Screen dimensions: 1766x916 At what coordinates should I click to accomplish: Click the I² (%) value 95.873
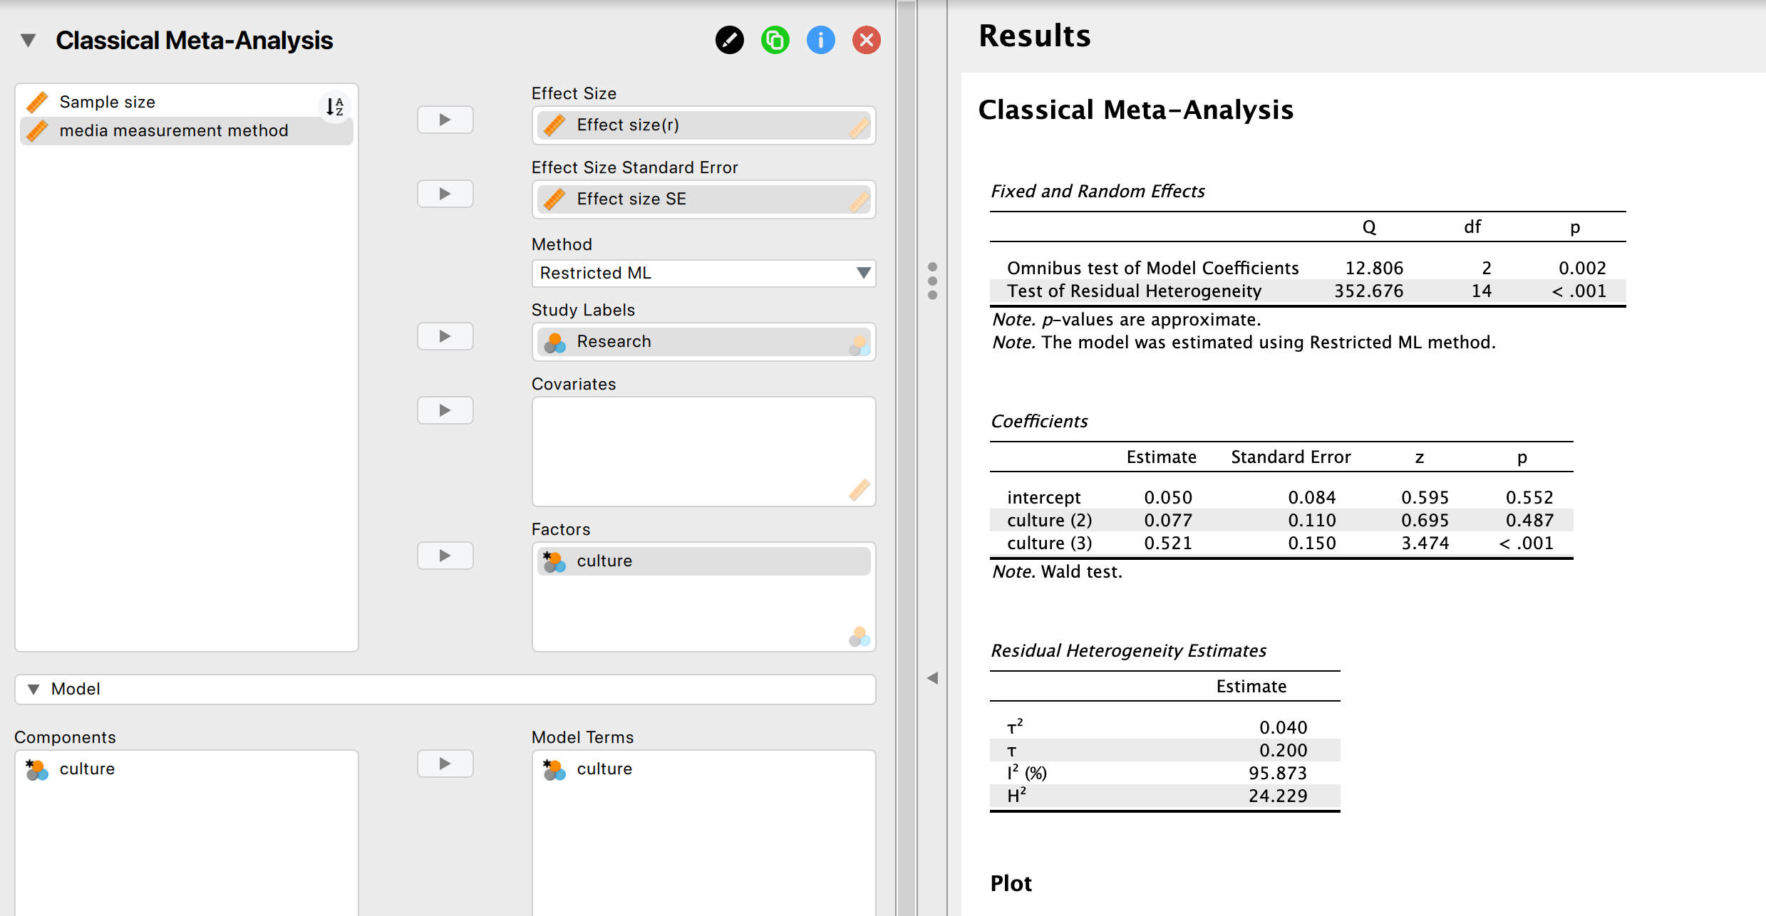1278,774
